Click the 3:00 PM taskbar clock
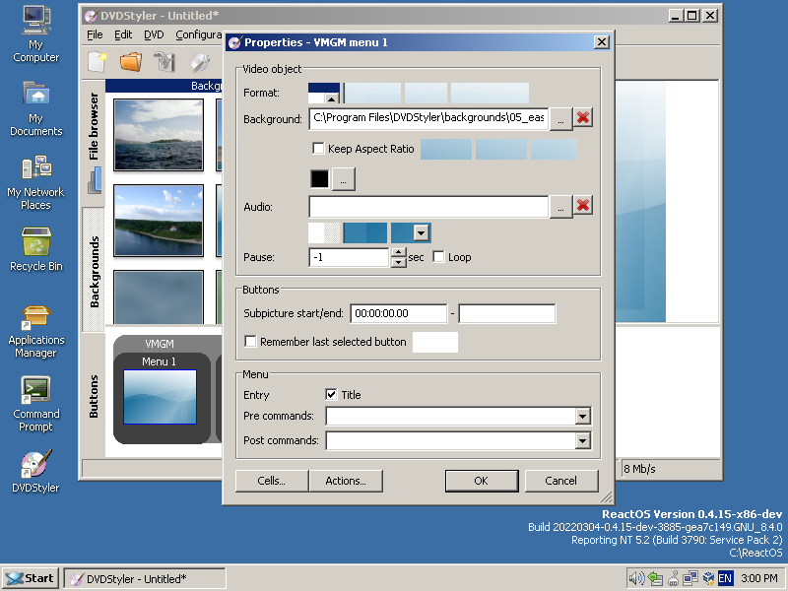This screenshot has height=591, width=788. pyautogui.click(x=758, y=578)
